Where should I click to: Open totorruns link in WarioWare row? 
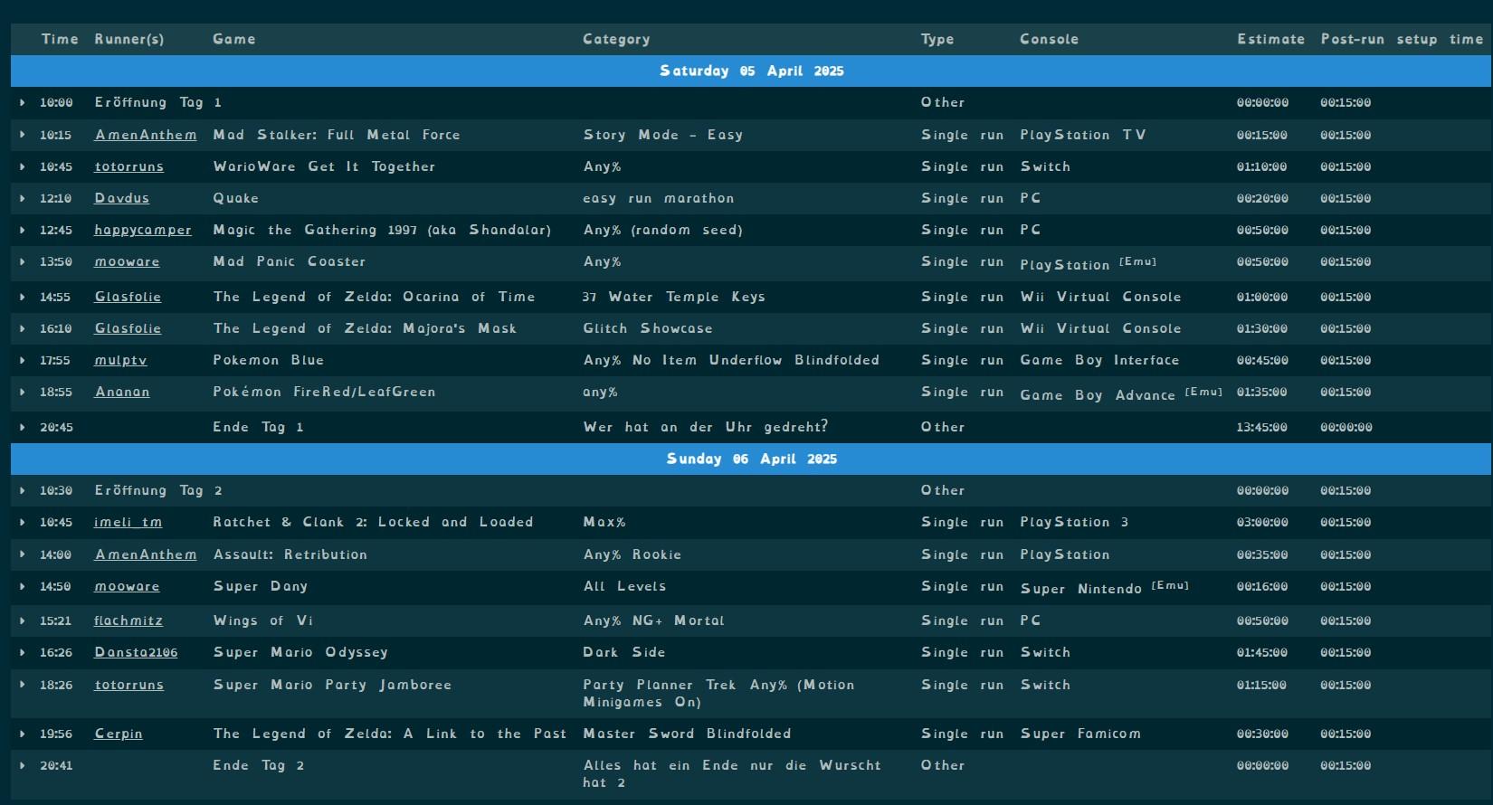coord(129,166)
